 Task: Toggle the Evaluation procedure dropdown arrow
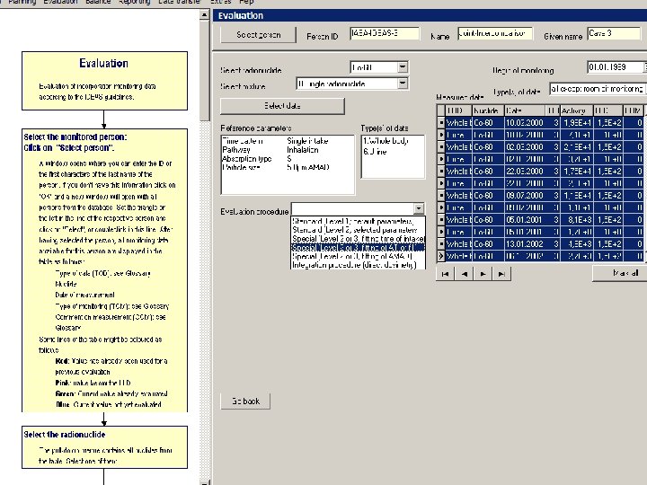tap(419, 208)
